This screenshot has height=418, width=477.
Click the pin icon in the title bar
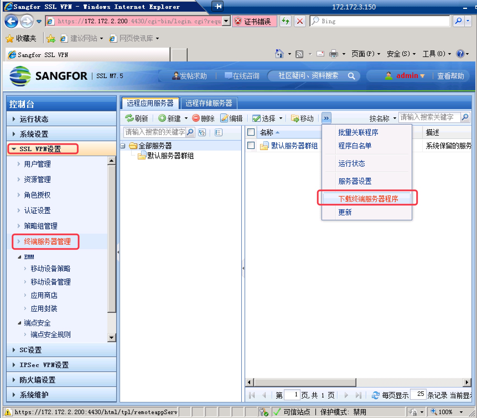[x=218, y=6]
